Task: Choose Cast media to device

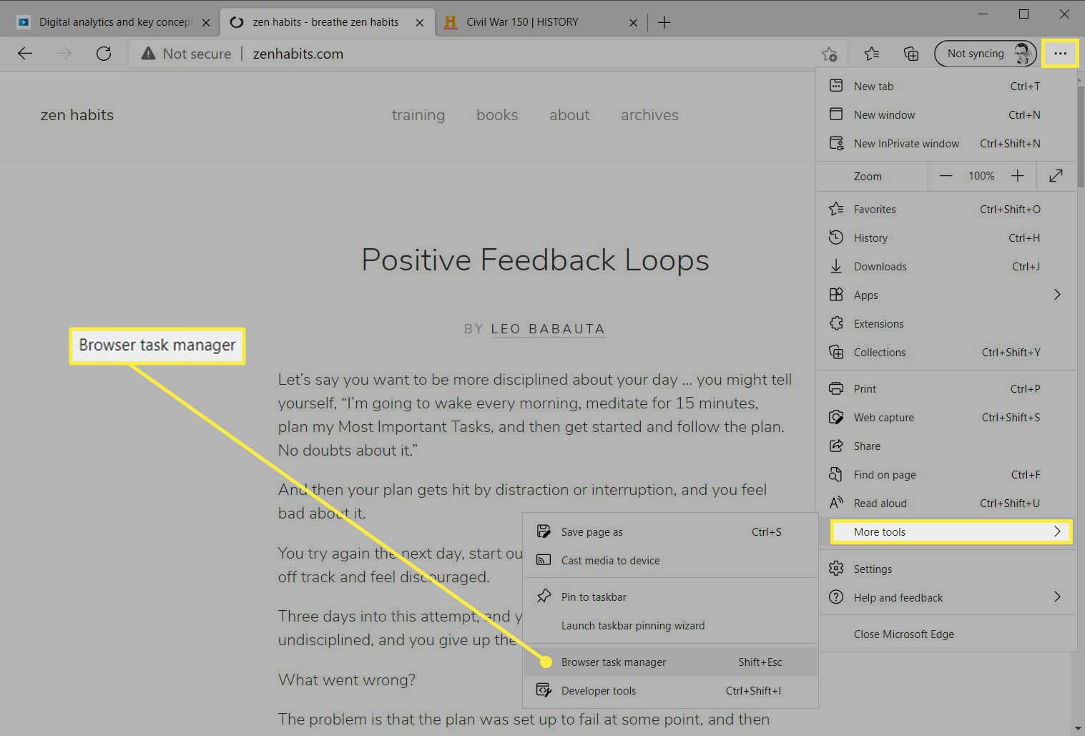Action: 670,560
